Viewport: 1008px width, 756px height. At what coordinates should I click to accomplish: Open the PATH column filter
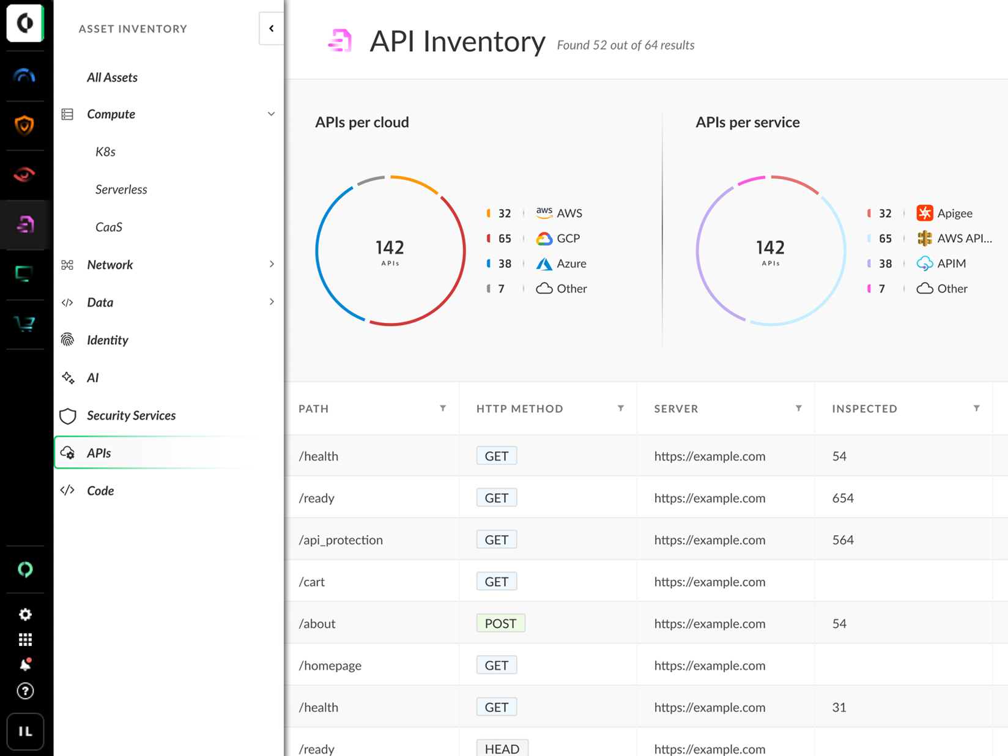[443, 408]
